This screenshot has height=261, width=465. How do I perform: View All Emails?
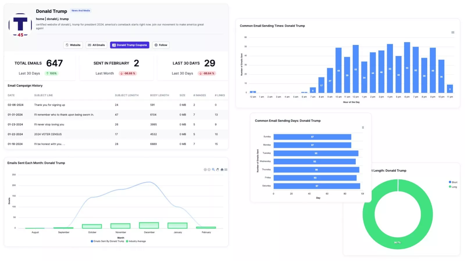pos(96,45)
